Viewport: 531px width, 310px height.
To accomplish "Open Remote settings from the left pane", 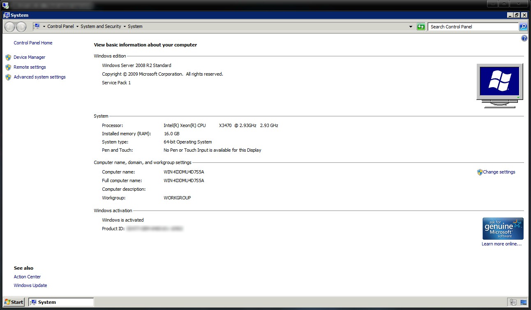I will pyautogui.click(x=30, y=67).
